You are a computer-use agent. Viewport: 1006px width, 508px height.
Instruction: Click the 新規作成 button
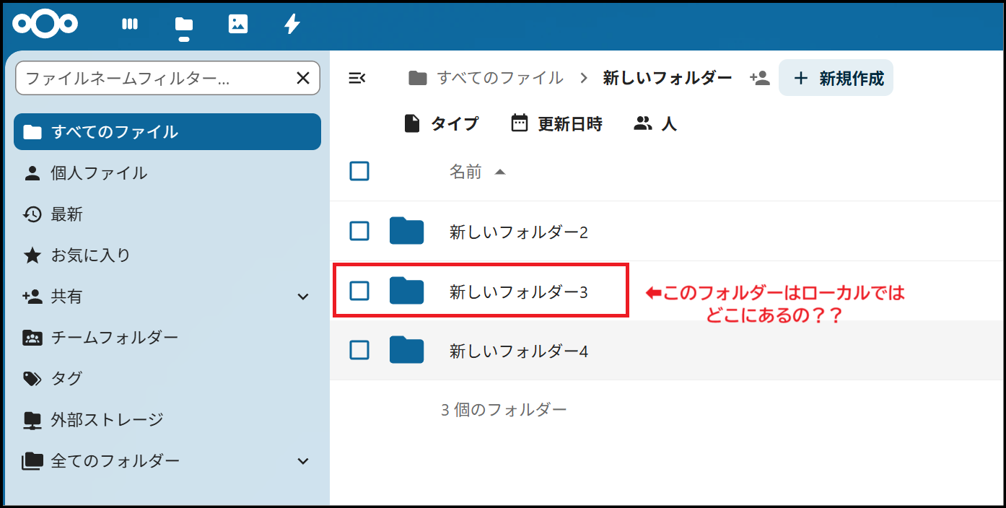[836, 78]
